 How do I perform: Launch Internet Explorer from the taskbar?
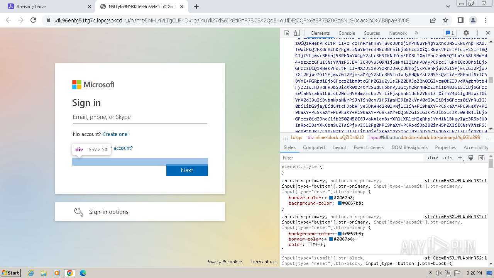pos(31,273)
